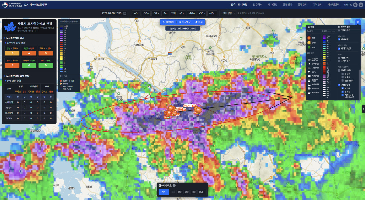
Task: Jump to current time with 현재 button
Action: click(173, 13)
